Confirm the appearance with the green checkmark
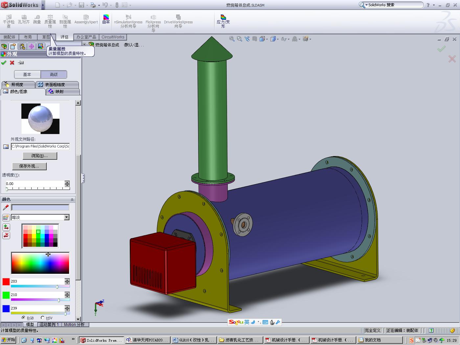 (4, 62)
